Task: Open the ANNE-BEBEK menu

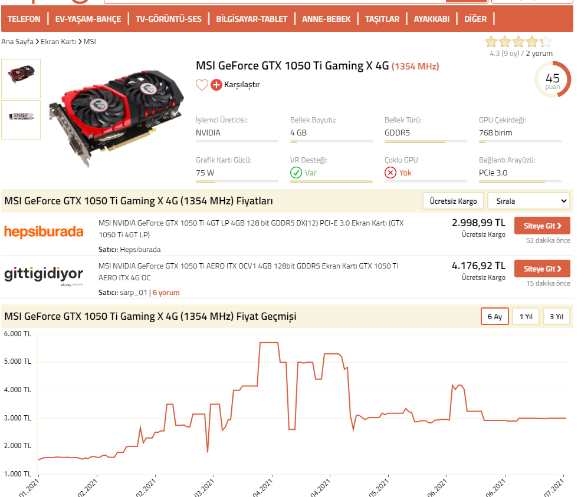Action: (326, 19)
